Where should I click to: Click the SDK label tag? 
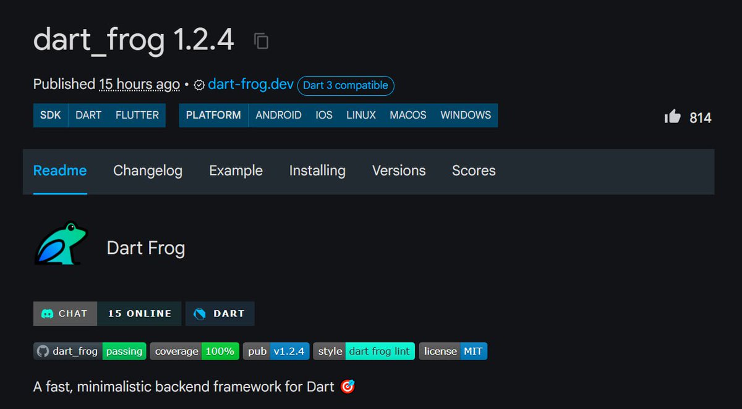51,115
